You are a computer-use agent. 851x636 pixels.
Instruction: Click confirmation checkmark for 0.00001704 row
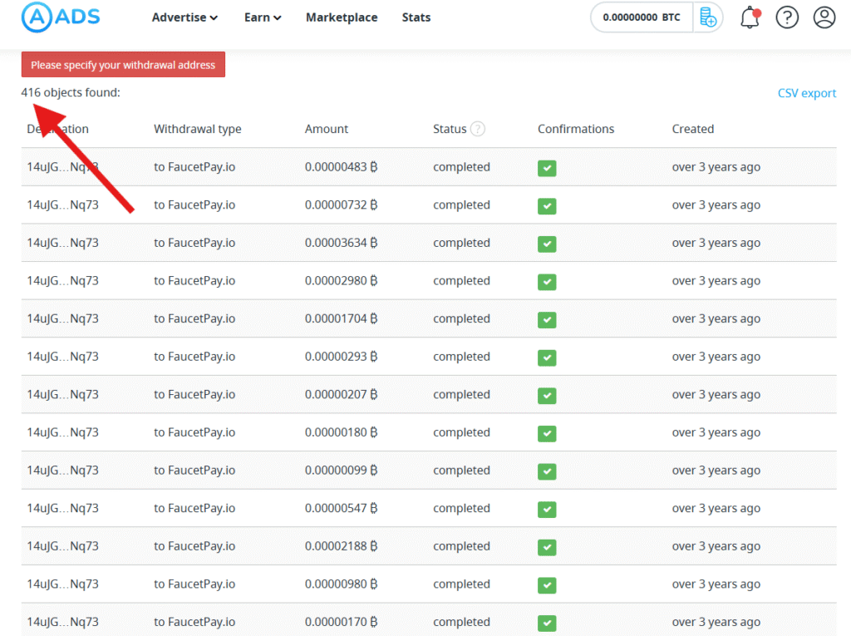point(547,320)
